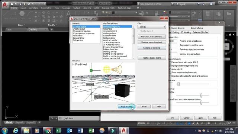Open quick access toolbar customize dropdown
The height and width of the screenshot is (134, 238).
point(45,4)
